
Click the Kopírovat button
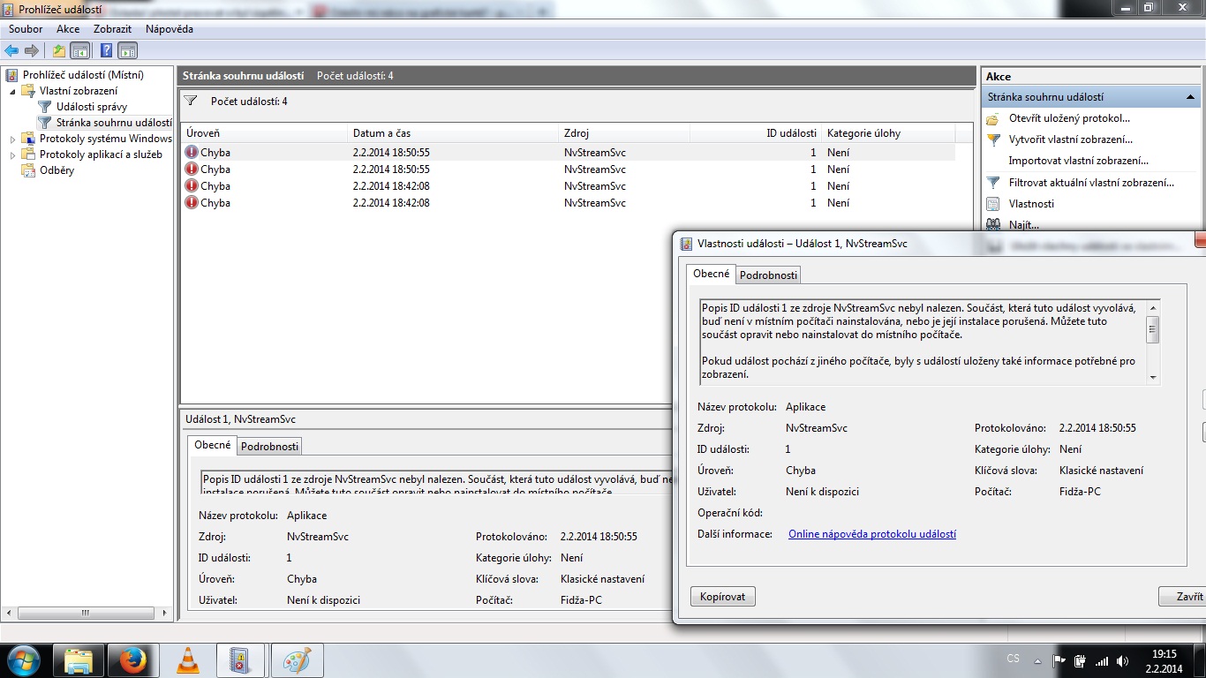pos(722,597)
